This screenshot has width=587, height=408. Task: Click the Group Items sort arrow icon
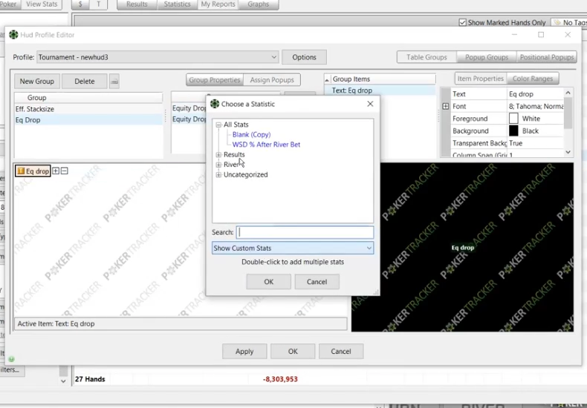point(327,79)
